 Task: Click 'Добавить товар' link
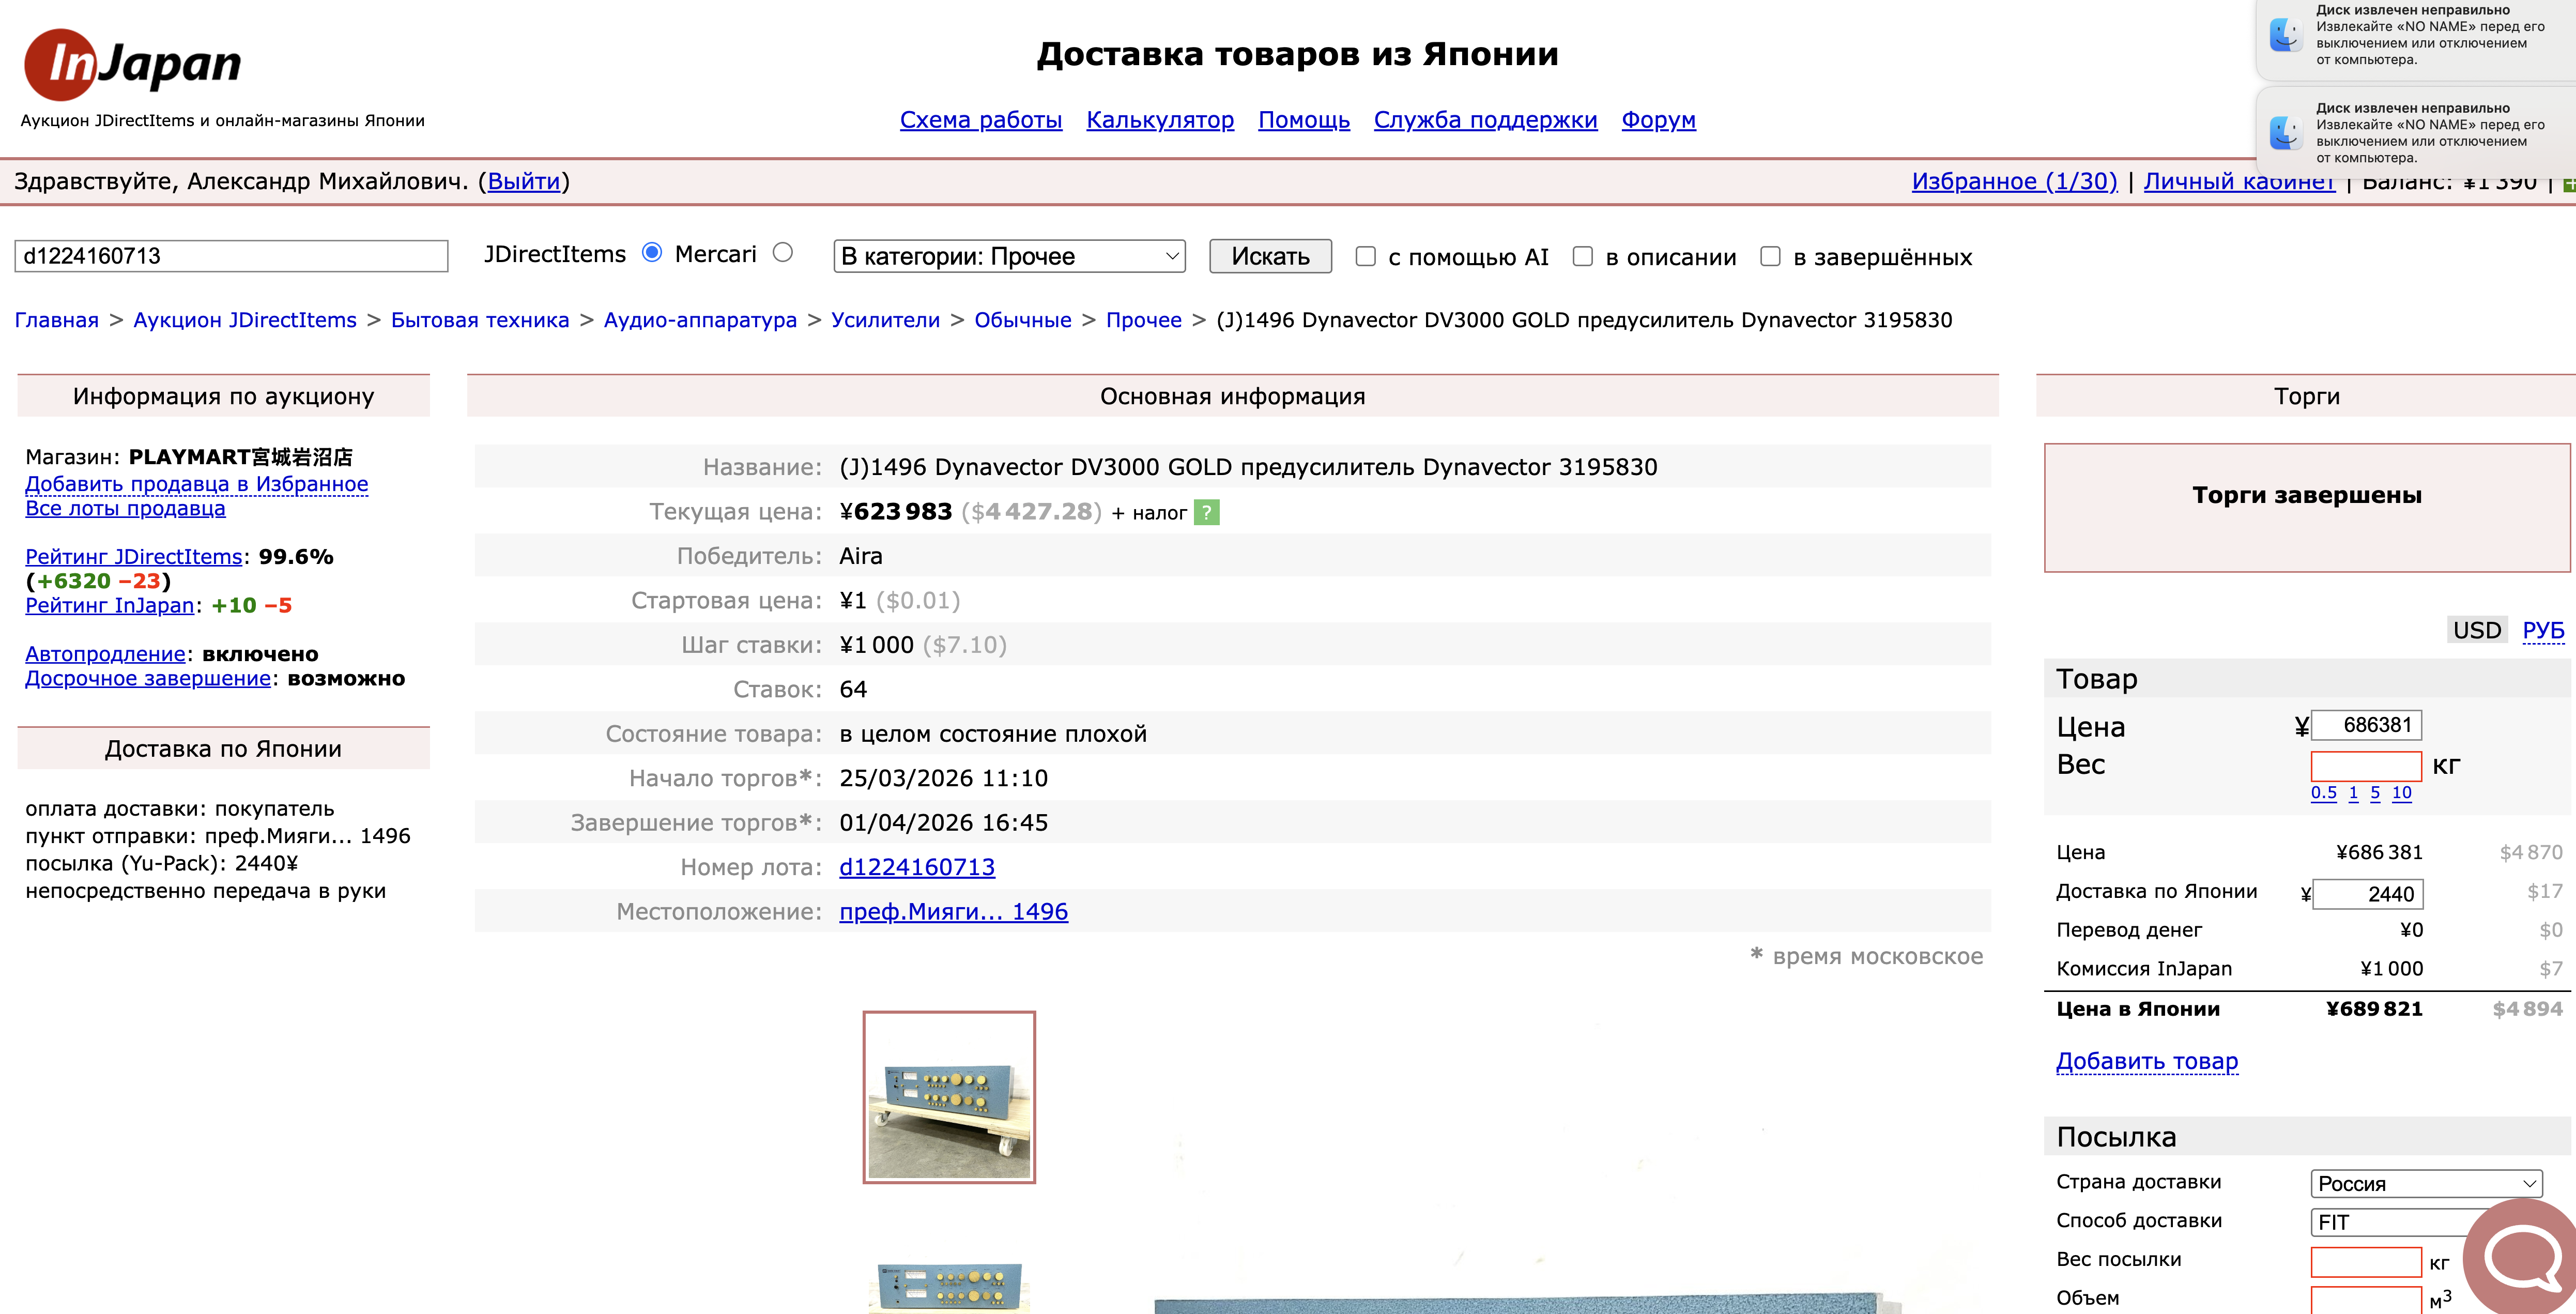pos(2146,1062)
